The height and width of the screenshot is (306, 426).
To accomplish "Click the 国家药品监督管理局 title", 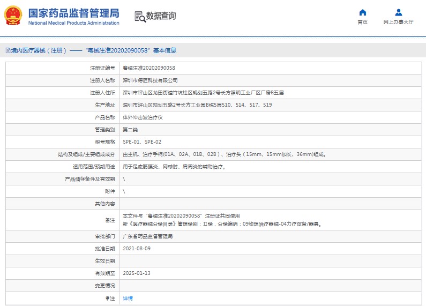I will [x=73, y=13].
